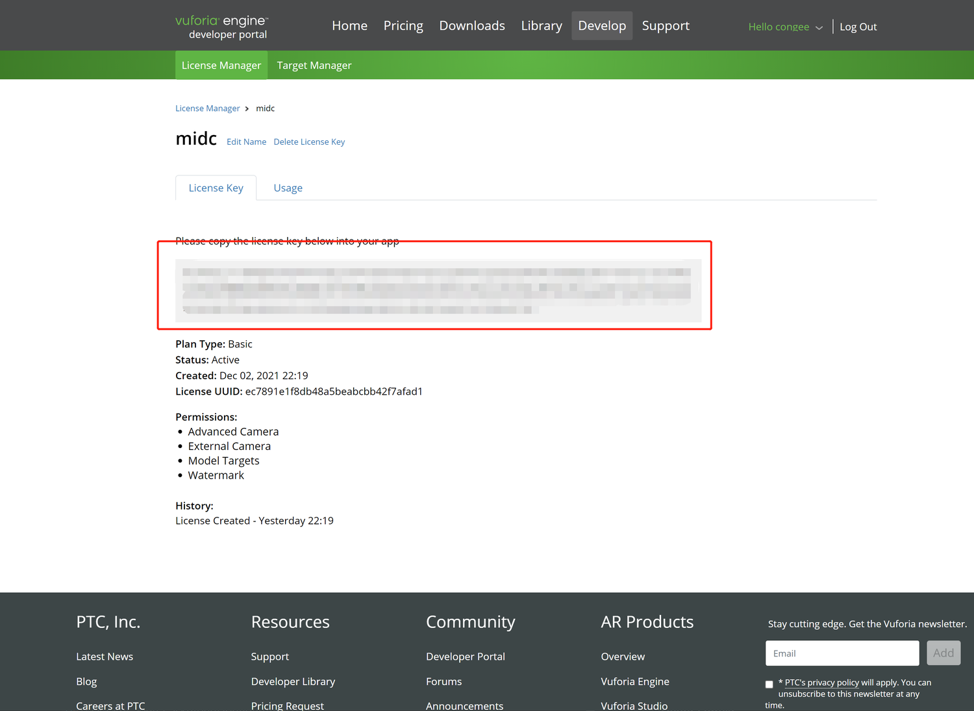Click License Manager breadcrumb link
The image size is (974, 711).
pos(208,108)
